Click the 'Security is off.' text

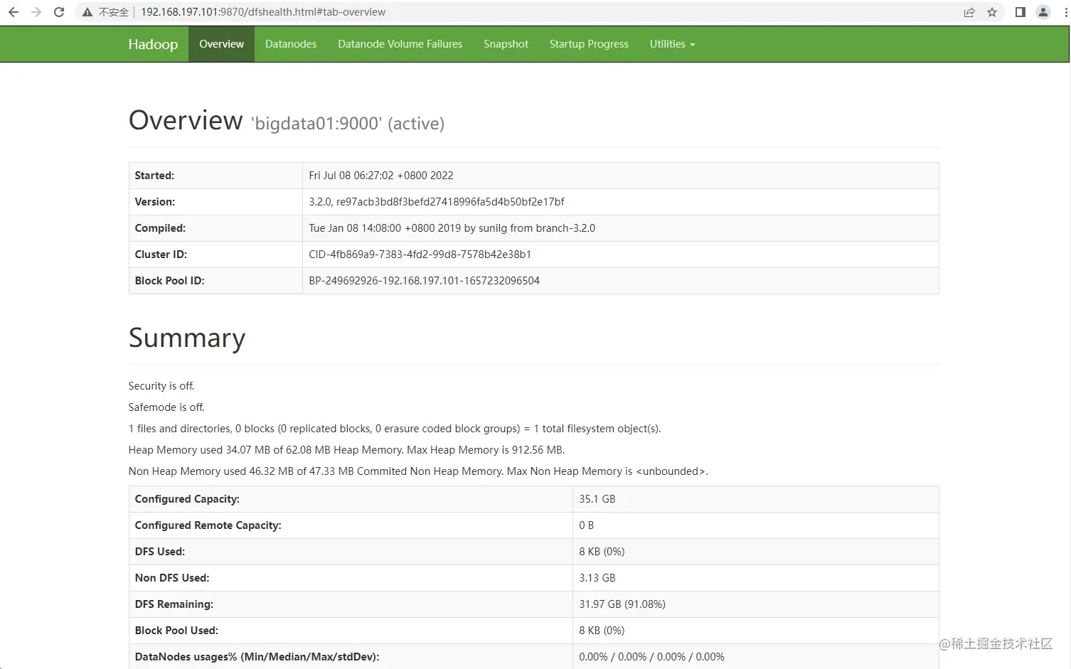pos(161,386)
